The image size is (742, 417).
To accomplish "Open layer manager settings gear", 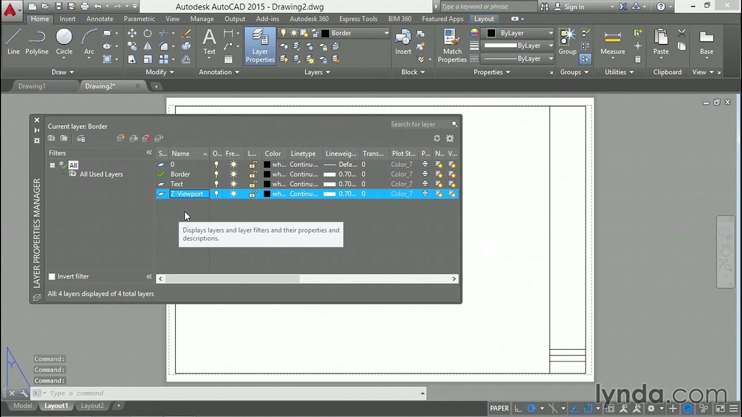I will coord(450,138).
